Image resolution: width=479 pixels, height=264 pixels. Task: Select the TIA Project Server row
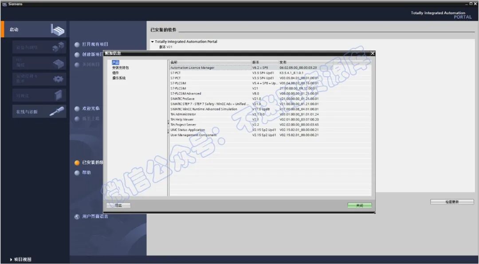point(271,124)
